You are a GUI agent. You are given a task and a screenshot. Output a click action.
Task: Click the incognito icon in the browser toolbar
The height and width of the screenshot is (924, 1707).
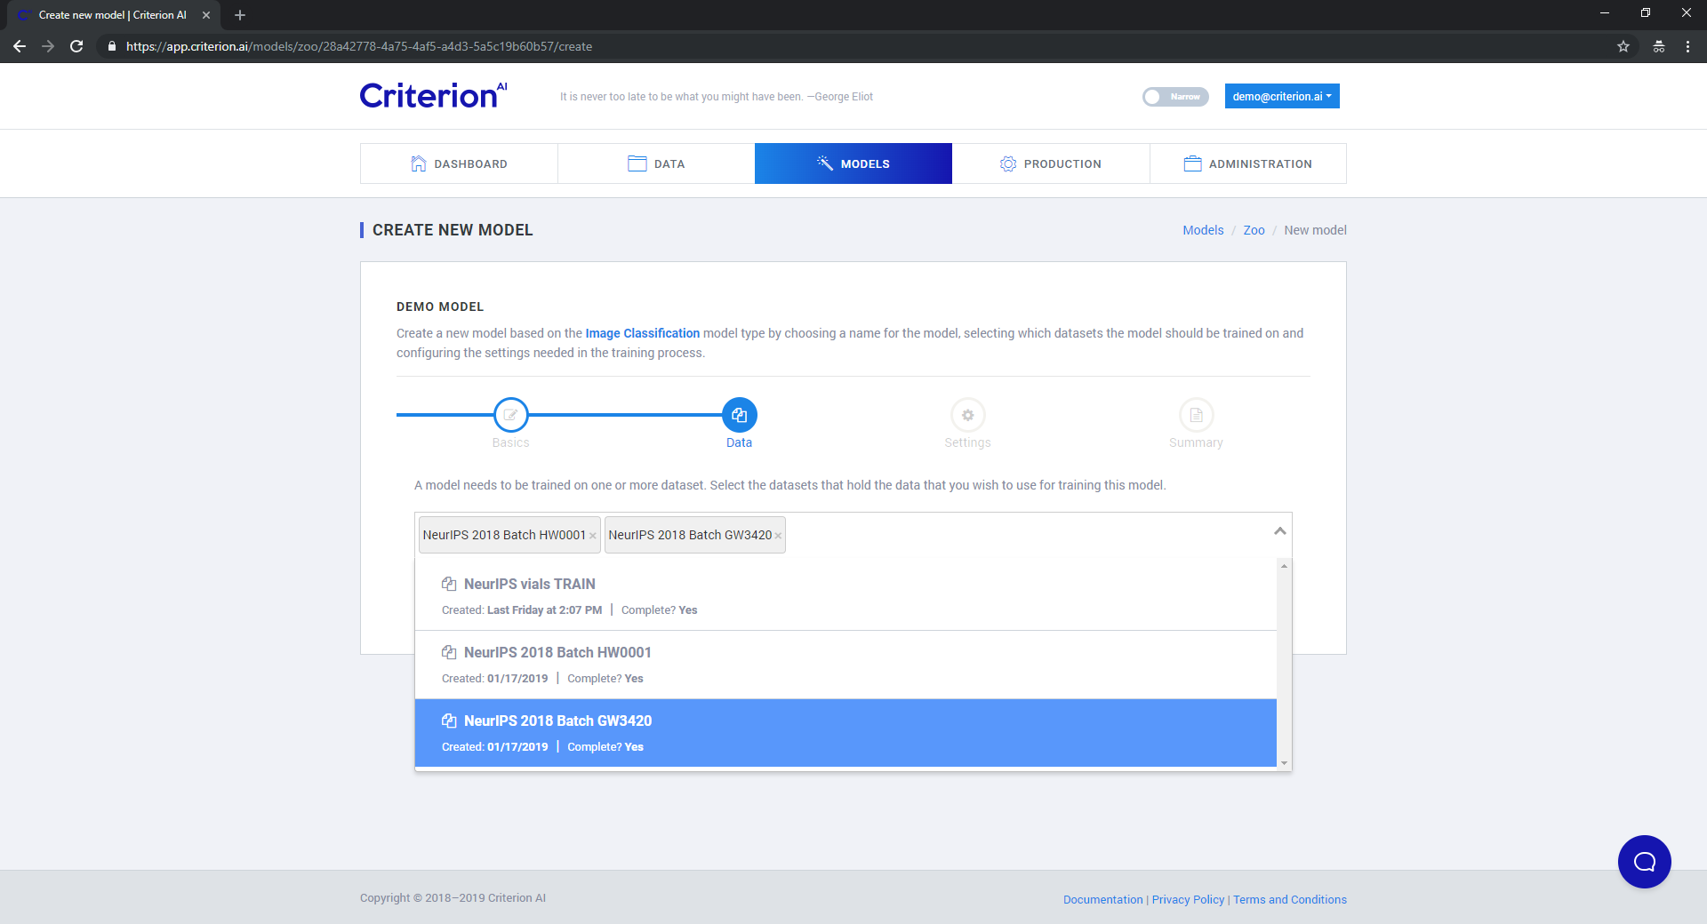pyautogui.click(x=1659, y=46)
